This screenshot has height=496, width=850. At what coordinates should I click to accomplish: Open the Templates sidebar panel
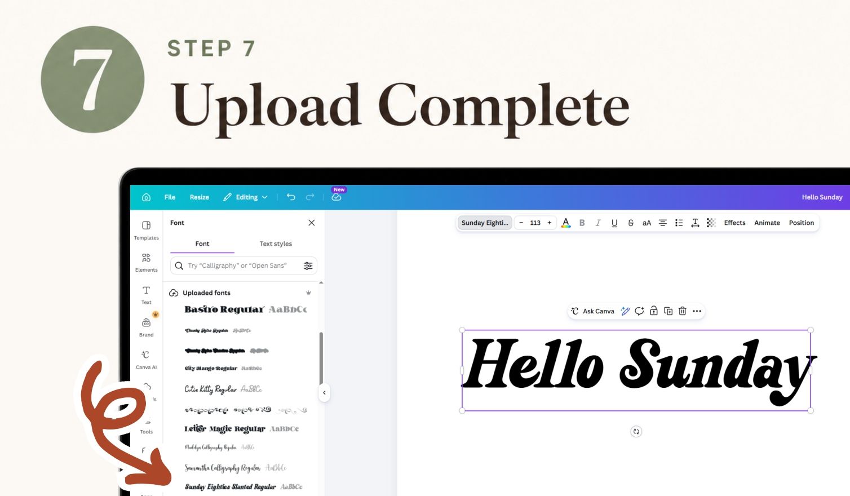coord(146,230)
